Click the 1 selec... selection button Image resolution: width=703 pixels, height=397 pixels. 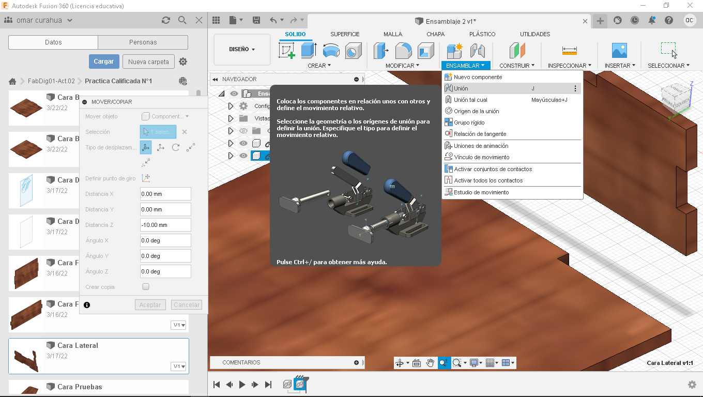tap(158, 132)
